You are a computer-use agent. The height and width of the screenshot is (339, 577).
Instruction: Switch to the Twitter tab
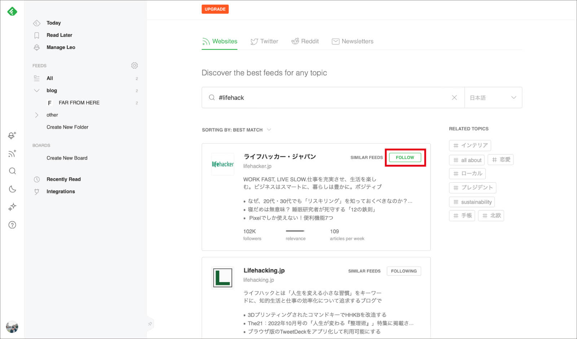pyautogui.click(x=264, y=41)
